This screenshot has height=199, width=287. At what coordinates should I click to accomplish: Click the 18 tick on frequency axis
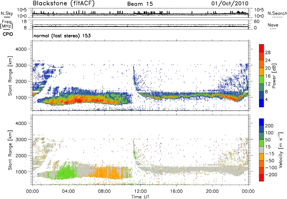click(24, 22)
